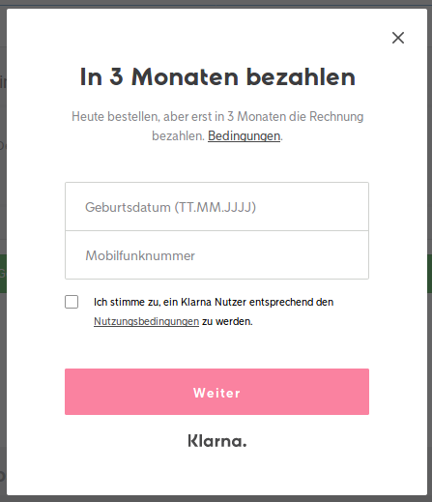Tick the Klarna Nutzer agreement checkbox
The image size is (432, 502).
pos(72,302)
